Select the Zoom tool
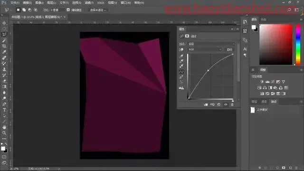The width and height of the screenshot is (304, 171). point(4,133)
